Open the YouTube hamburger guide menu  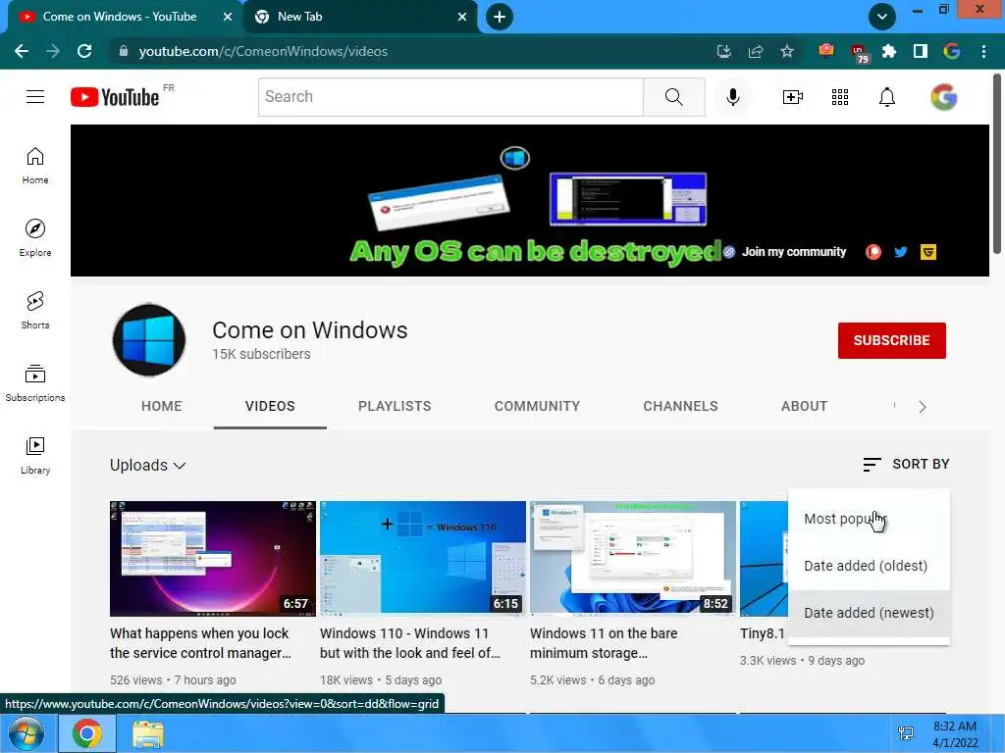pos(35,97)
